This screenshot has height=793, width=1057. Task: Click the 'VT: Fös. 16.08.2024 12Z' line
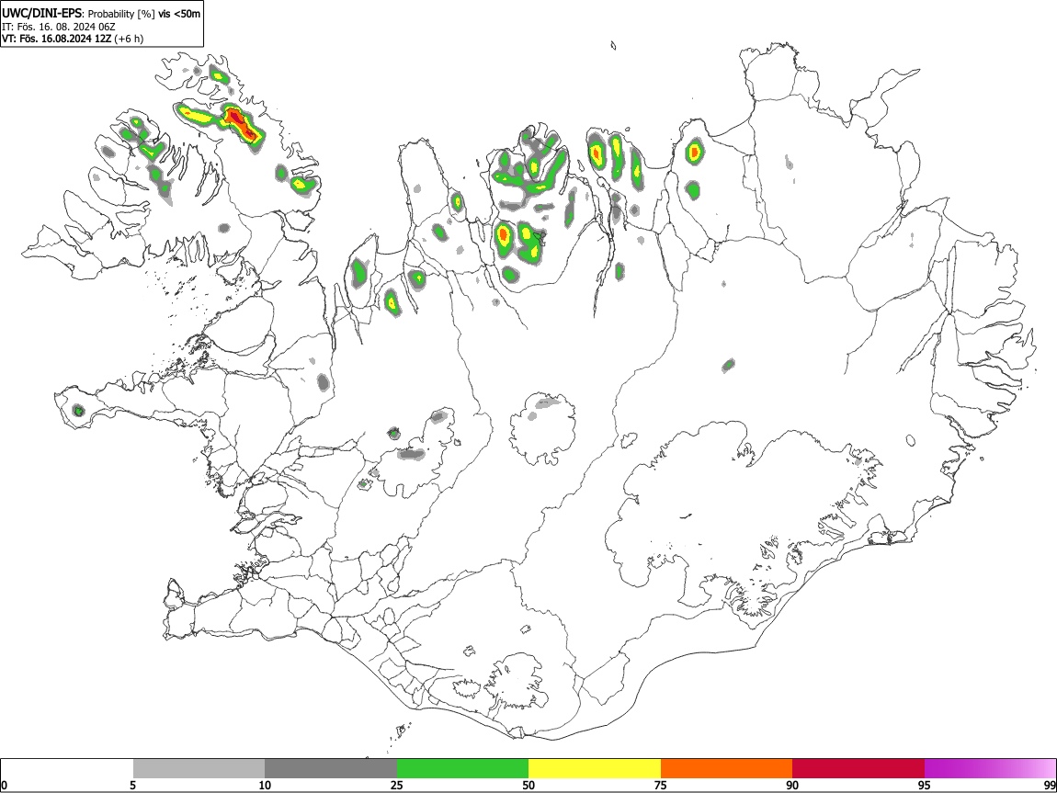pyautogui.click(x=57, y=39)
